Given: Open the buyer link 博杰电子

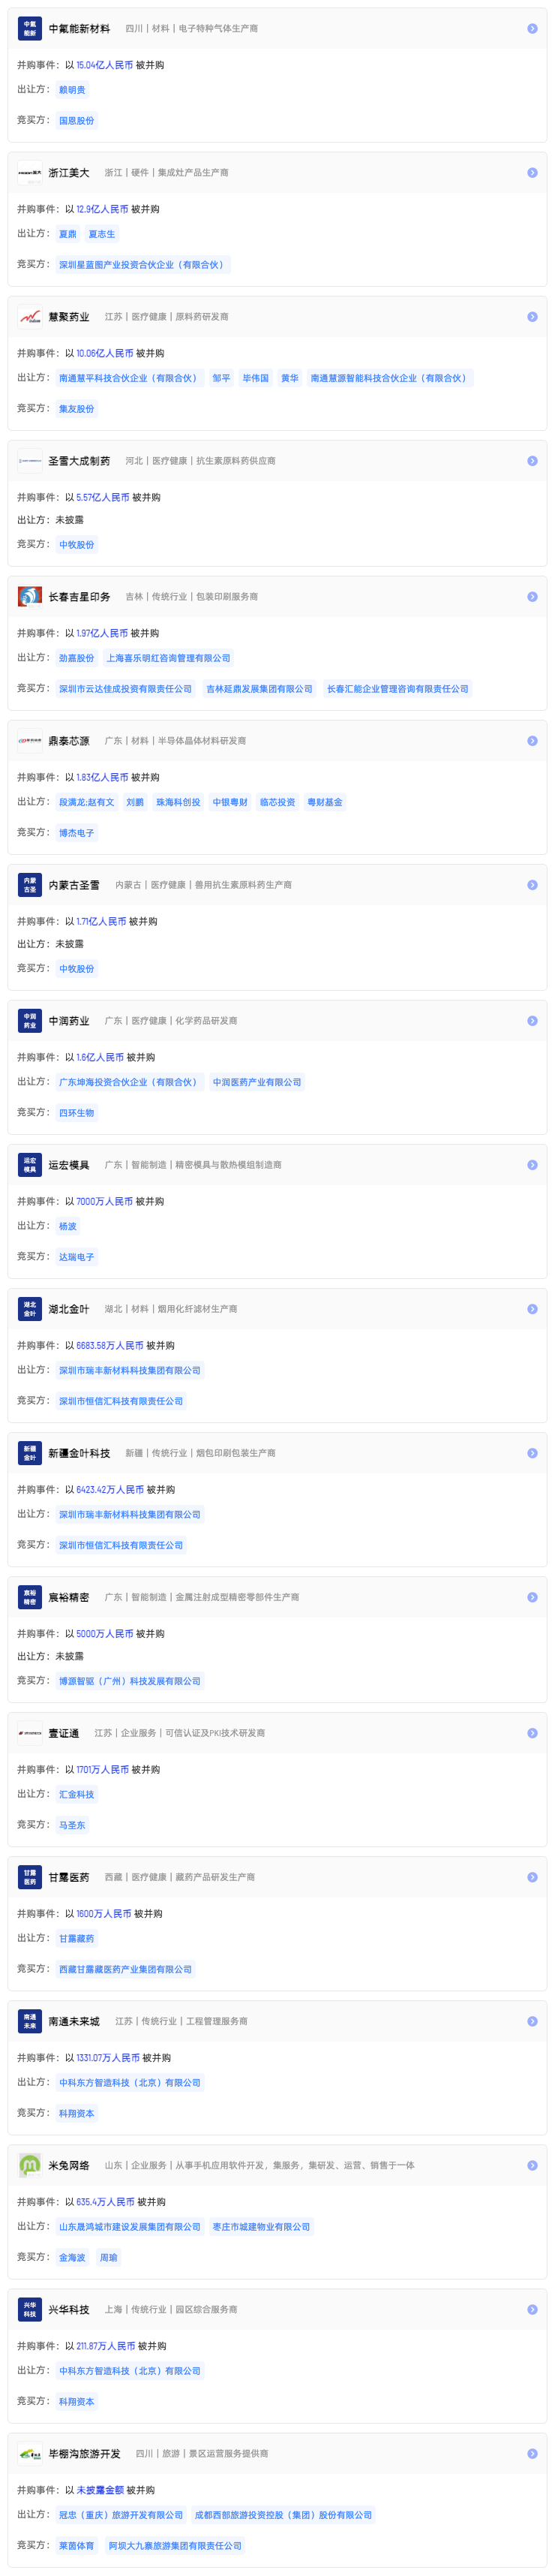Looking at the screenshot, I should (76, 833).
